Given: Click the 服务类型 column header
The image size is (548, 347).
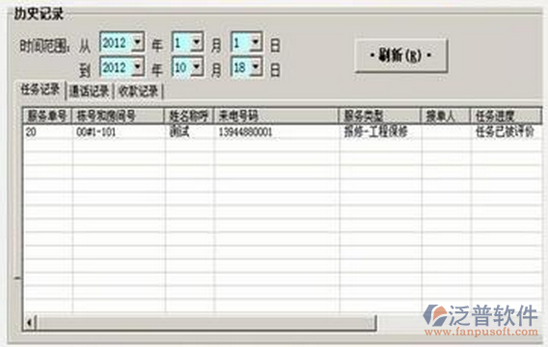Looking at the screenshot, I should (379, 116).
